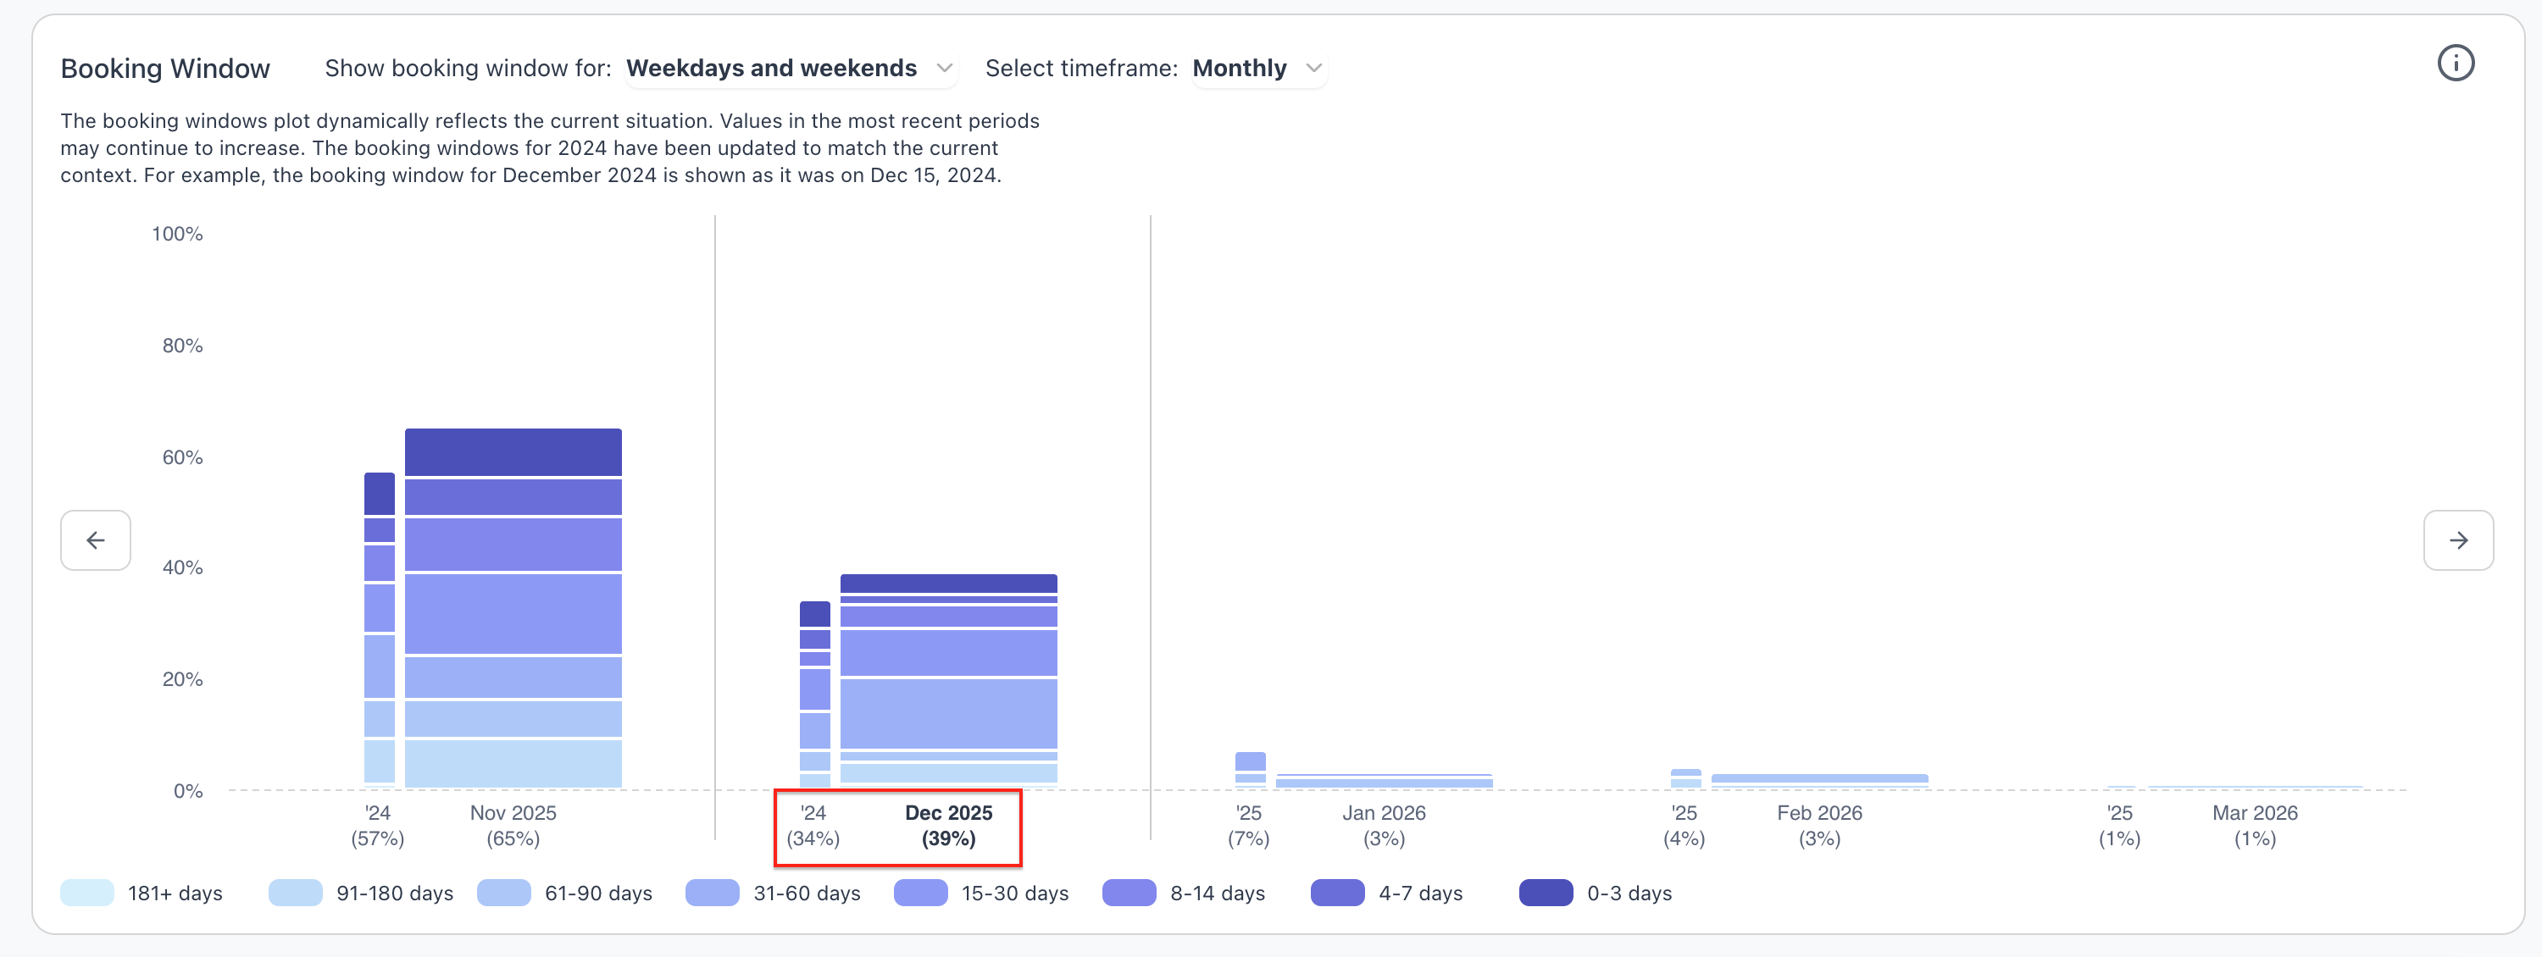Viewport: 2542px width, 957px height.
Task: Click the Feb 2026 bar
Action: (1818, 779)
